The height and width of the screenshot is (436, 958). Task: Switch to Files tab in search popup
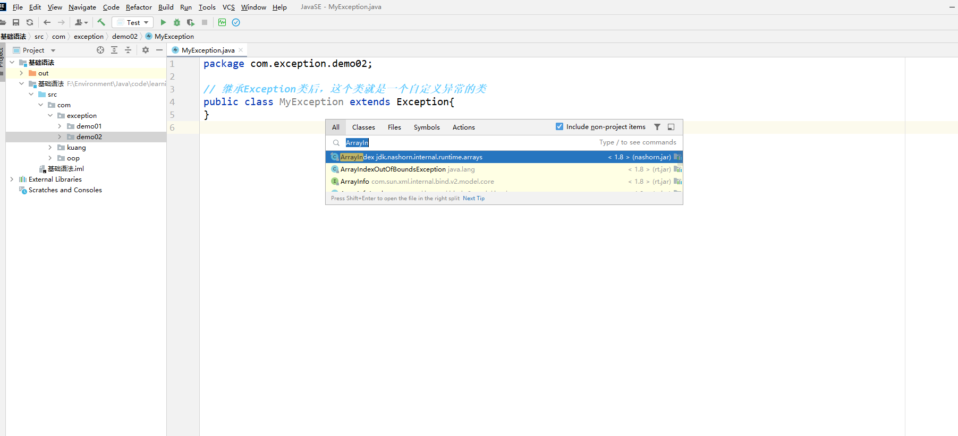tap(394, 127)
